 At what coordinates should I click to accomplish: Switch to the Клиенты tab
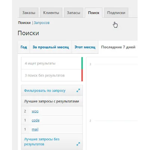click(x=51, y=13)
